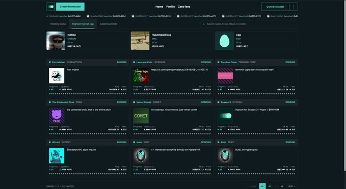Focus the search name, ticker, token field
Screen dimensions: 346x189
[249, 24]
